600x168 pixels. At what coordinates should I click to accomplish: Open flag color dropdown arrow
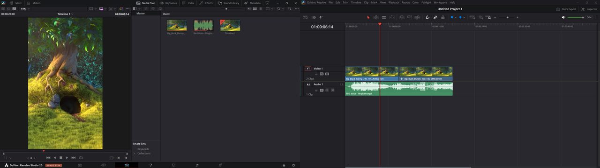click(455, 17)
